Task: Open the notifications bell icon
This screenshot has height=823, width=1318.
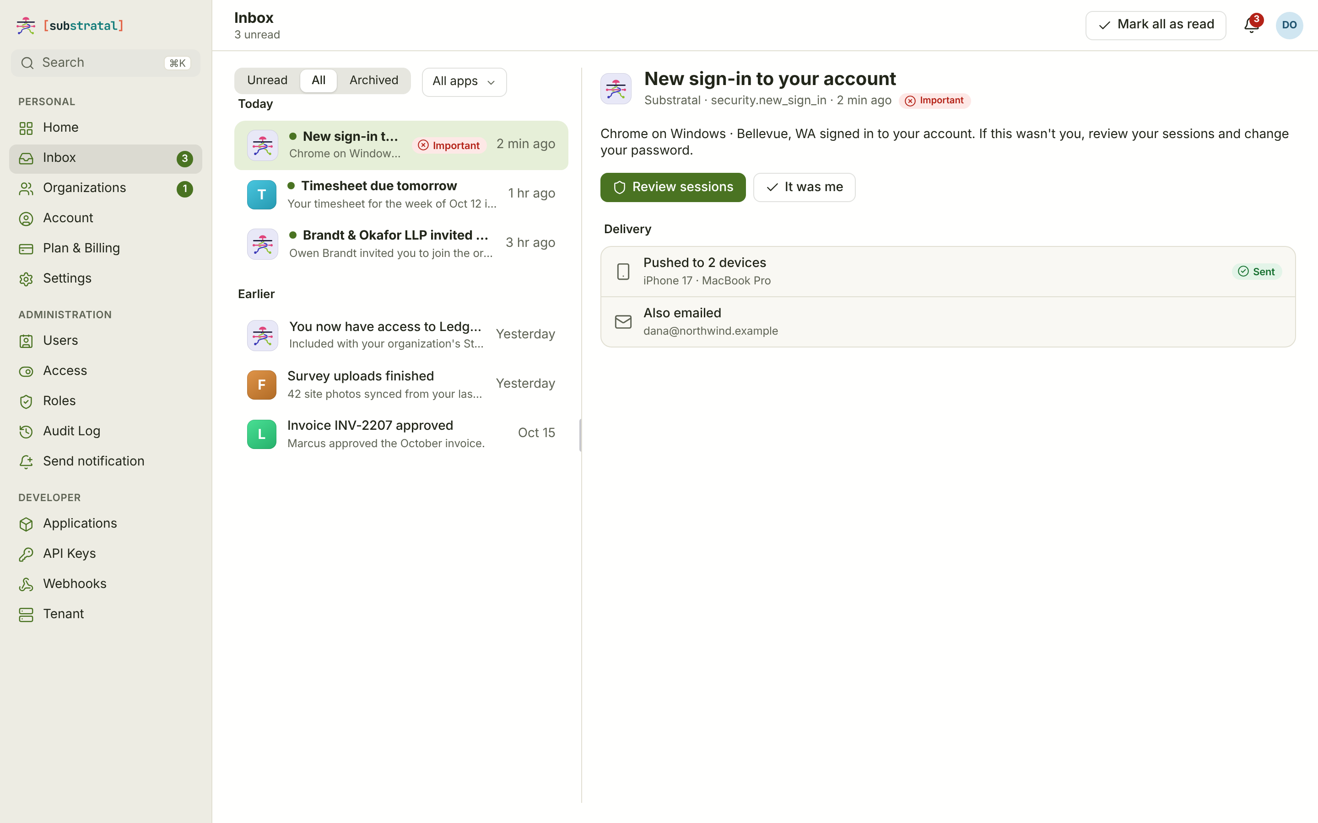Action: coord(1251,25)
